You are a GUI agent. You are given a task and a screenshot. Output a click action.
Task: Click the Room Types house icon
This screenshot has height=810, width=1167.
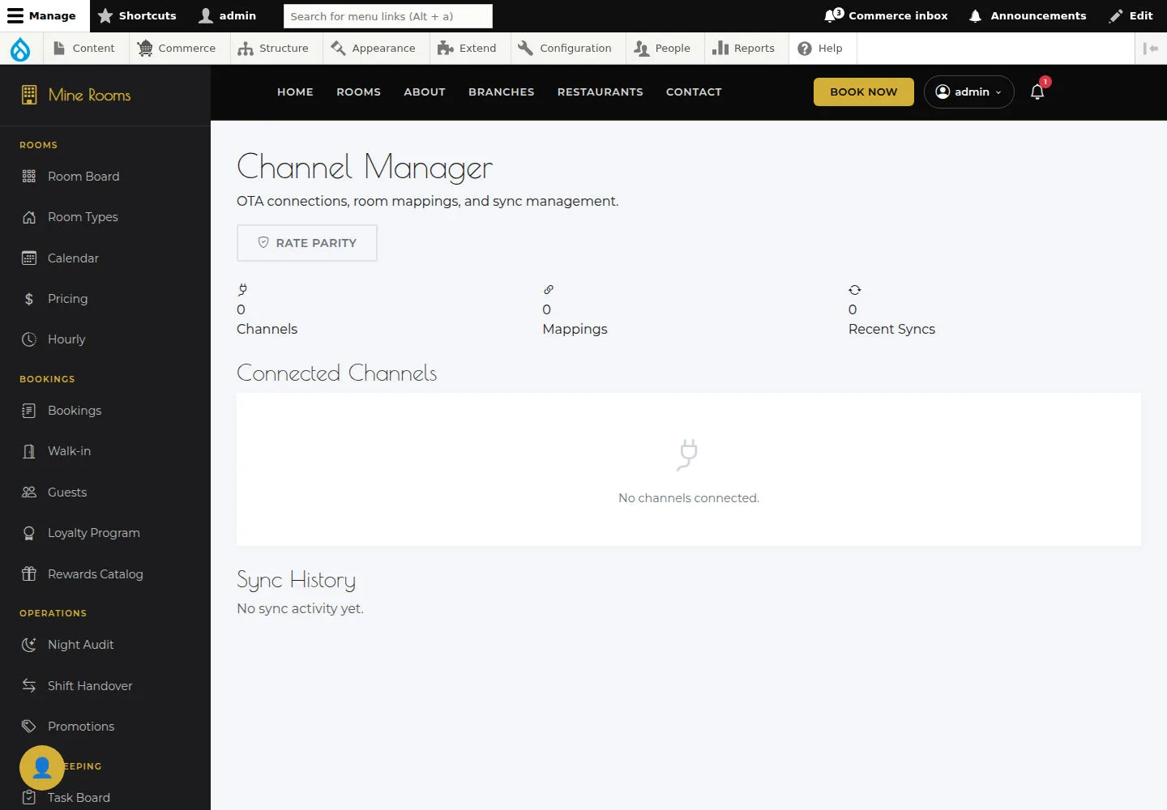tap(29, 217)
